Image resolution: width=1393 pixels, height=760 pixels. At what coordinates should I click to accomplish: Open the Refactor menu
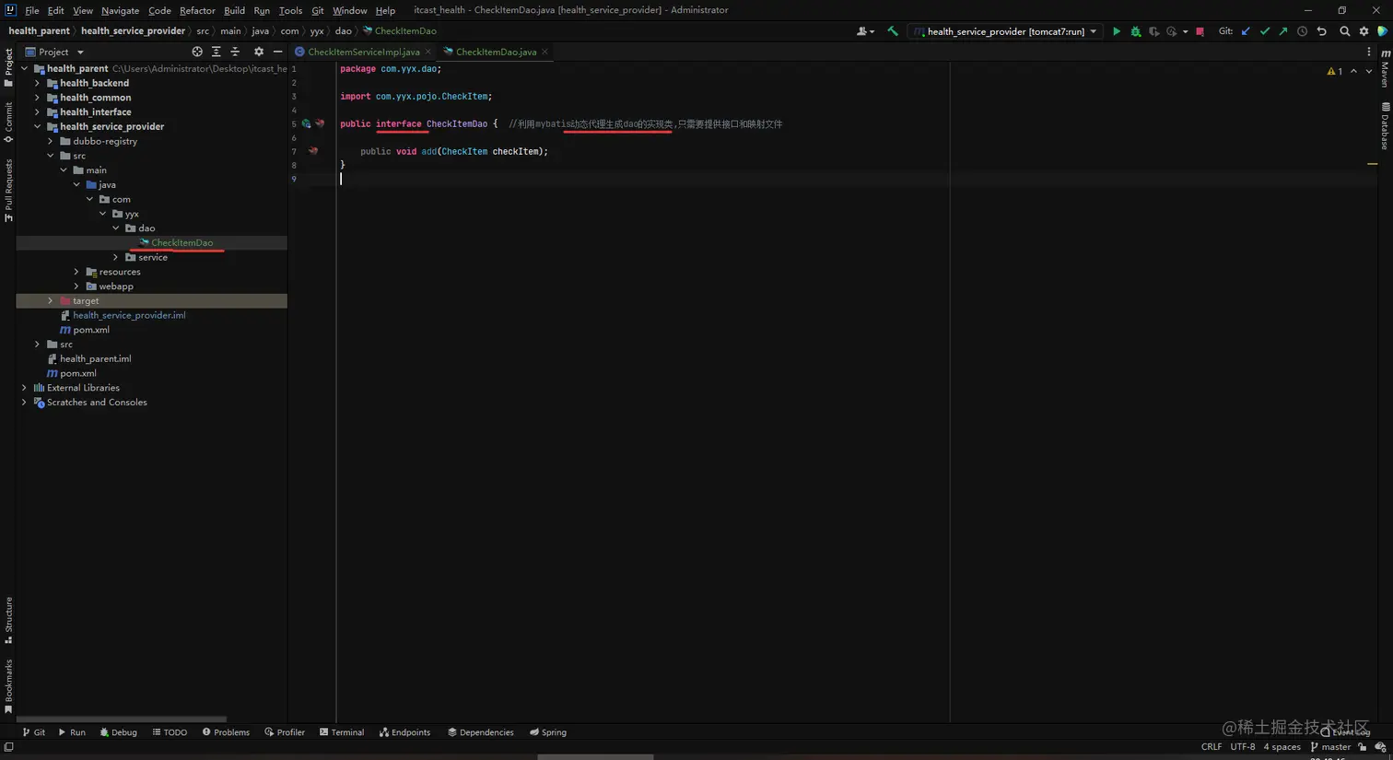tap(197, 10)
